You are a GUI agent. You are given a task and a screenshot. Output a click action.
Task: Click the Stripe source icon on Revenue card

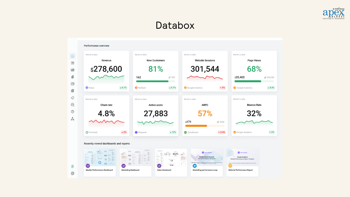(87, 88)
